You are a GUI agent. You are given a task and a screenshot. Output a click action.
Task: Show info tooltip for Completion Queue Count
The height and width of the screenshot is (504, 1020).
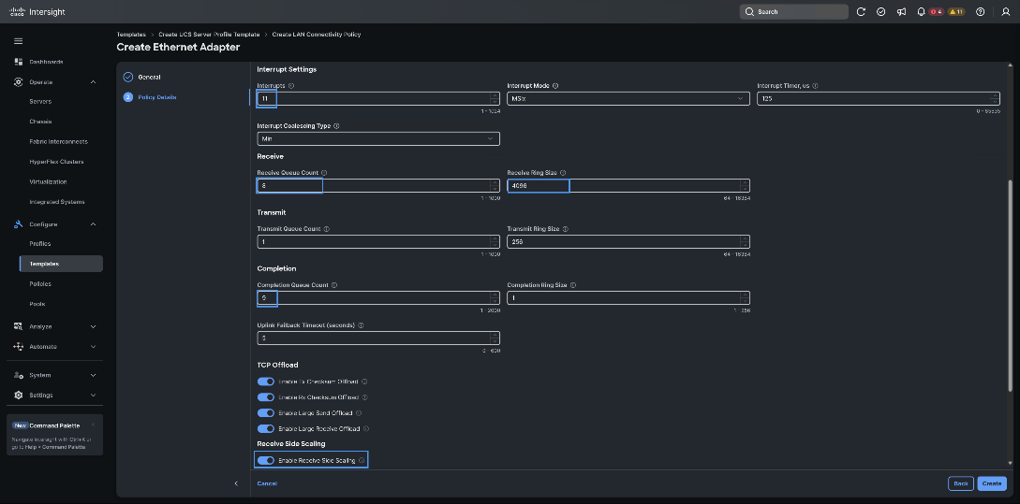tap(333, 285)
